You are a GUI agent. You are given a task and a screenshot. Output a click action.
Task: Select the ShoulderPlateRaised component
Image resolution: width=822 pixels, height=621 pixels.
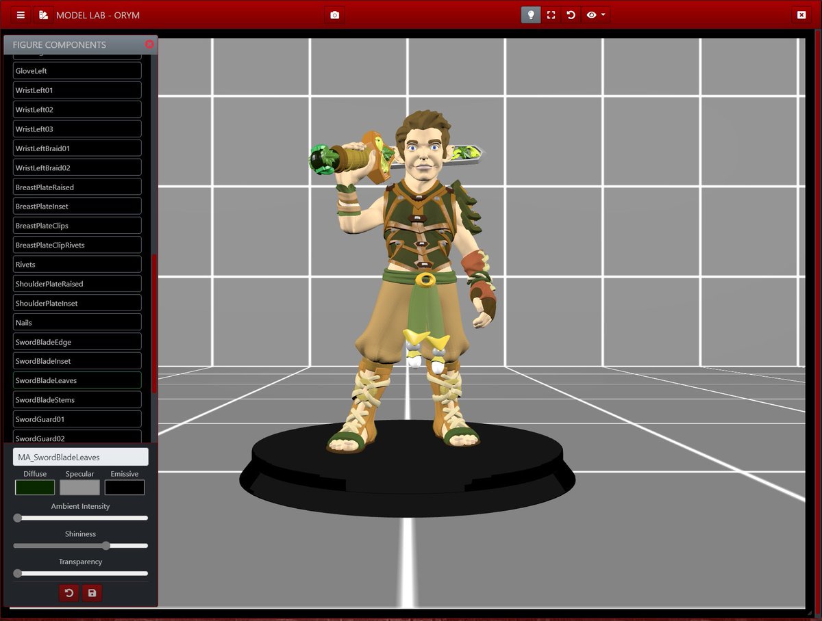[x=77, y=284]
